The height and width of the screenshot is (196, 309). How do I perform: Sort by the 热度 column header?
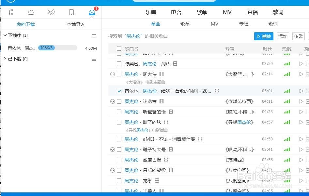[x=287, y=49]
